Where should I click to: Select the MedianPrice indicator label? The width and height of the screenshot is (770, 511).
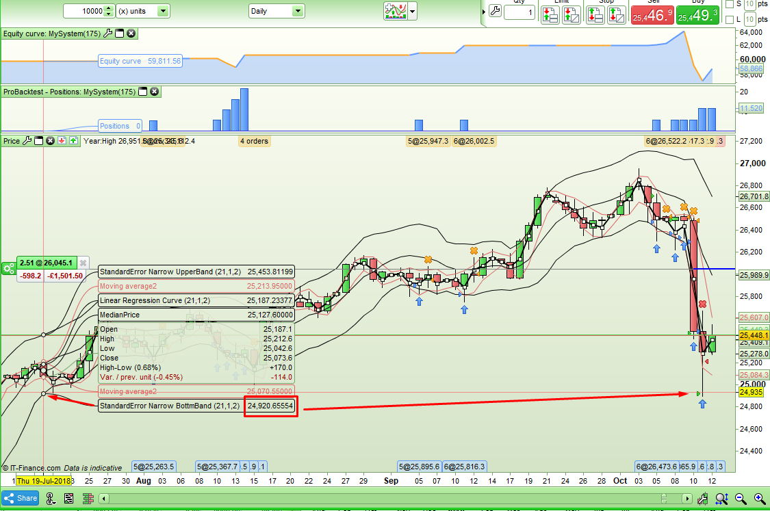[196, 315]
